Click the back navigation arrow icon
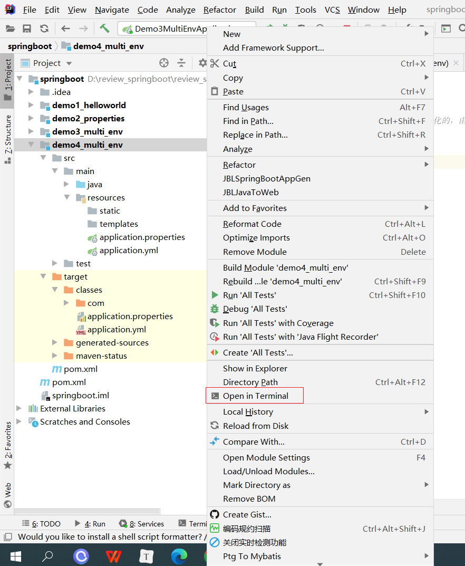Viewport: 465px width, 566px height. (x=65, y=28)
